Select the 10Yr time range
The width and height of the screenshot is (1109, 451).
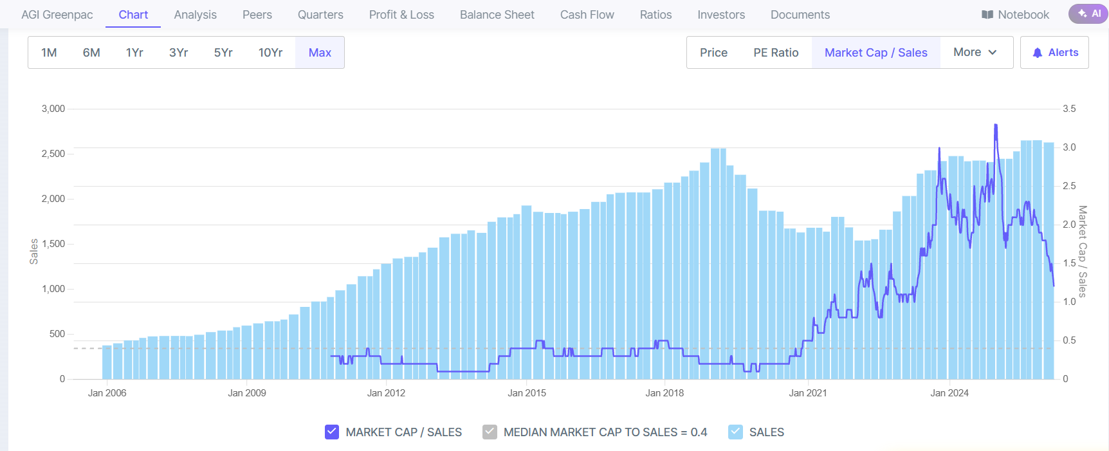[270, 53]
